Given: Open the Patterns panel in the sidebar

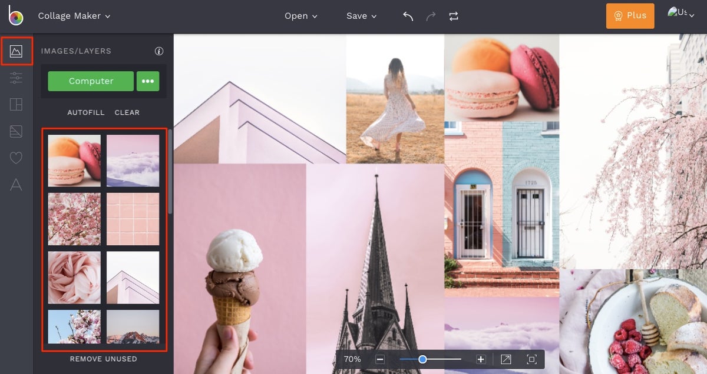Looking at the screenshot, I should pos(16,131).
